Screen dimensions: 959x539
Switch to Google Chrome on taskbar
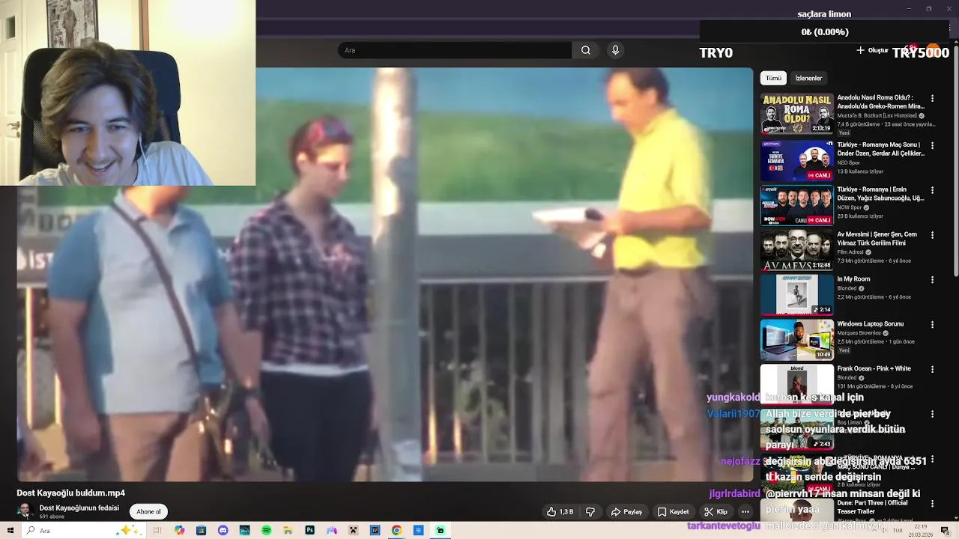(396, 531)
